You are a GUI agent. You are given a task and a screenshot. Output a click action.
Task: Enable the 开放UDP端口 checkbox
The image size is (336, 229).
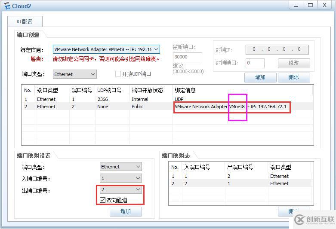pos(118,74)
